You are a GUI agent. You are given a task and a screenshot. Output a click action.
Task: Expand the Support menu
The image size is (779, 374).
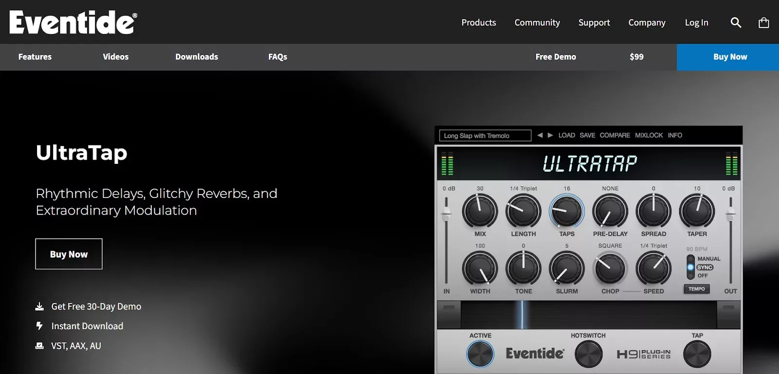pyautogui.click(x=594, y=22)
